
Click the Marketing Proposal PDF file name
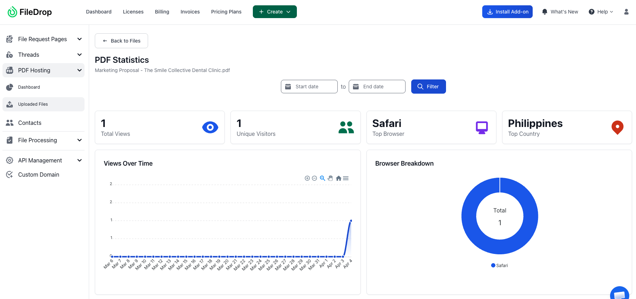(x=162, y=70)
